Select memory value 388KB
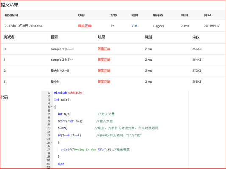This screenshot has height=169, width=226. coord(197,82)
